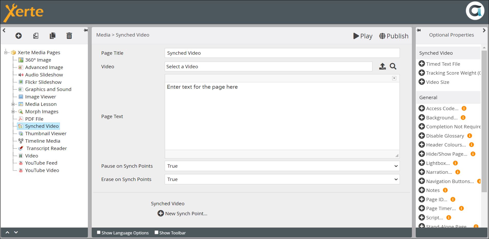Screen dimensions: 489x239
Task: Select Timeline Media in the page tree
Action: [43, 141]
